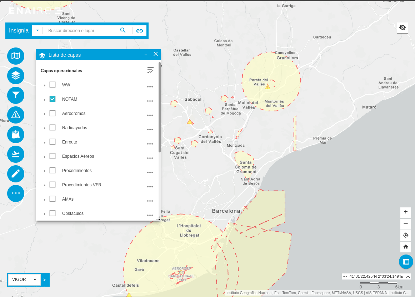Viewport: 415px width, 297px height.
Task: Open the attribute table icon
Action: [406, 262]
